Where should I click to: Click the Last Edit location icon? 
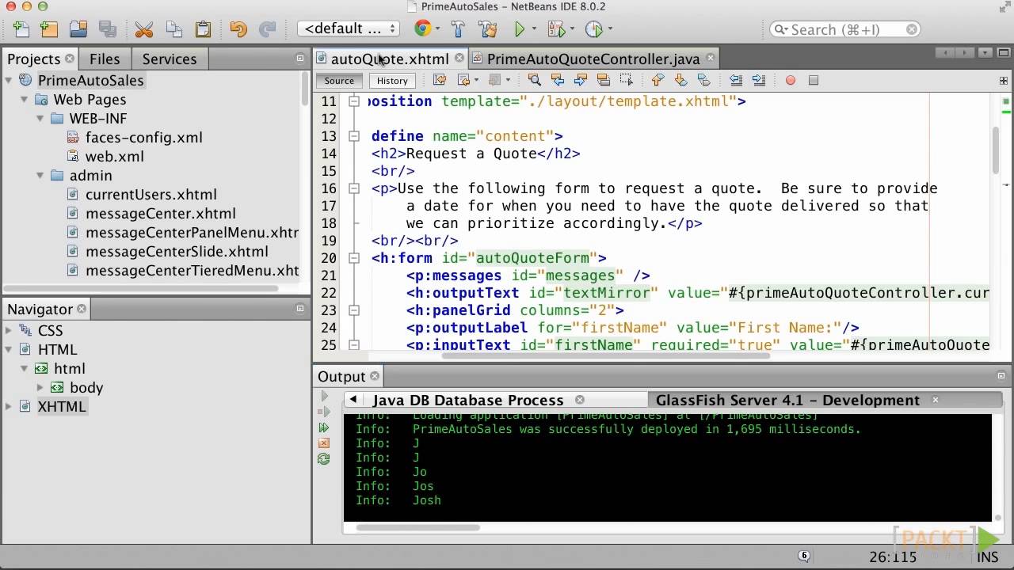[440, 80]
